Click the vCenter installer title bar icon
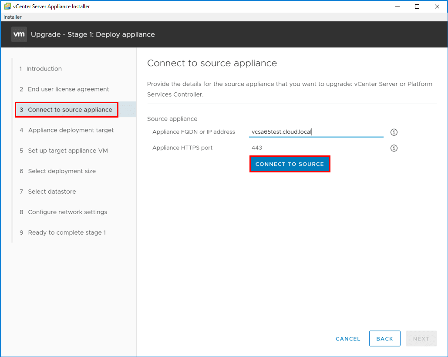 tap(7, 7)
